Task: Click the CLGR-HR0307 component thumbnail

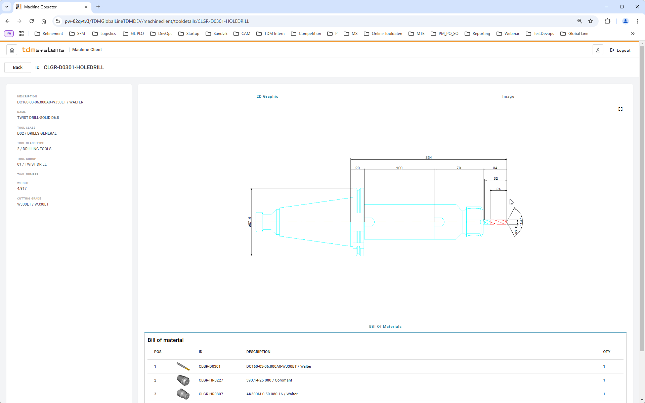Action: (183, 394)
